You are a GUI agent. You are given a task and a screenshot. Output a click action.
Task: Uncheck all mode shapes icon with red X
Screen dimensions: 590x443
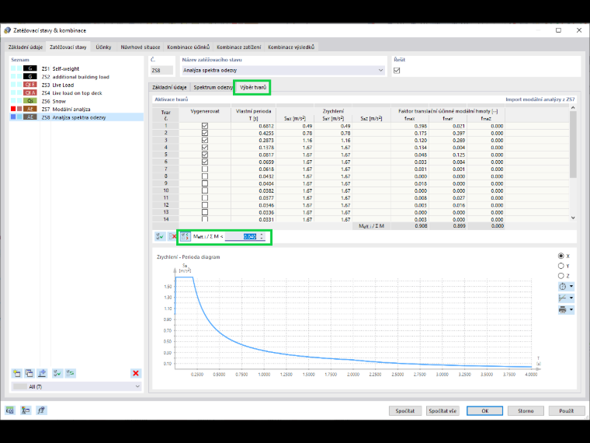[172, 236]
